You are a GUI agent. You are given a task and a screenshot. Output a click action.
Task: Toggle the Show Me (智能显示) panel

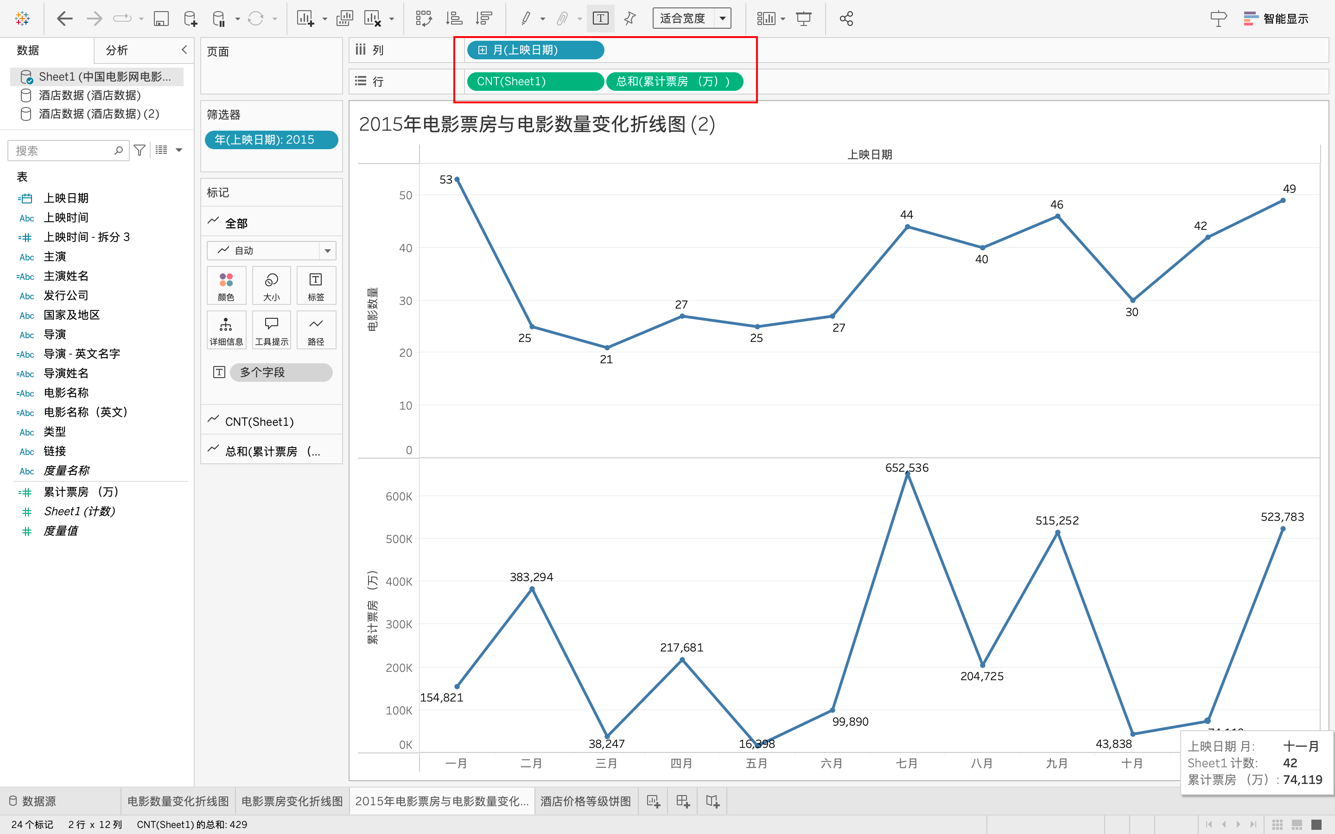(x=1275, y=19)
